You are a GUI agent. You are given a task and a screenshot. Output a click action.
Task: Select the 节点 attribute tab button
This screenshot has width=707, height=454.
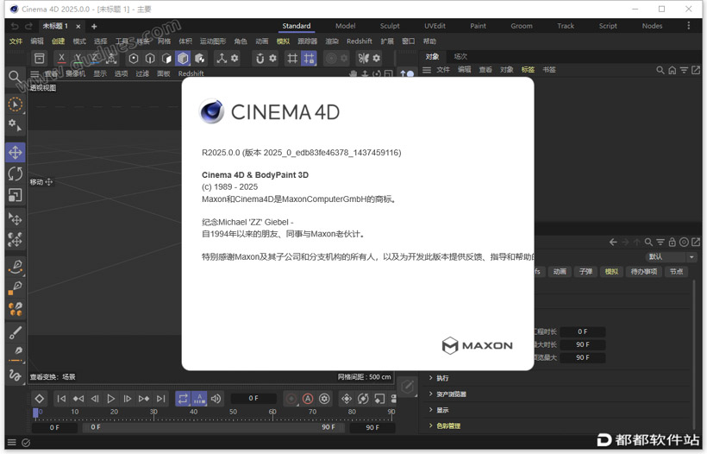pos(676,271)
